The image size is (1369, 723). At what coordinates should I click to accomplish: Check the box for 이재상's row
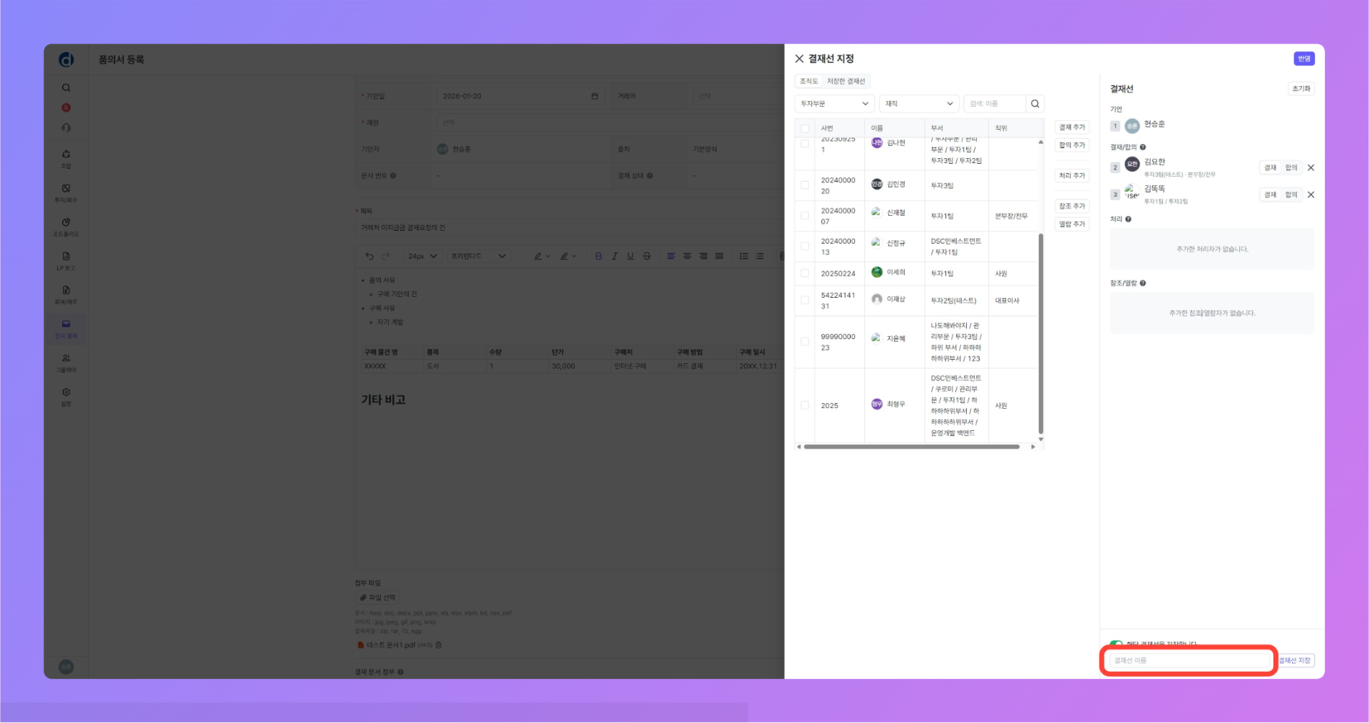(x=805, y=301)
